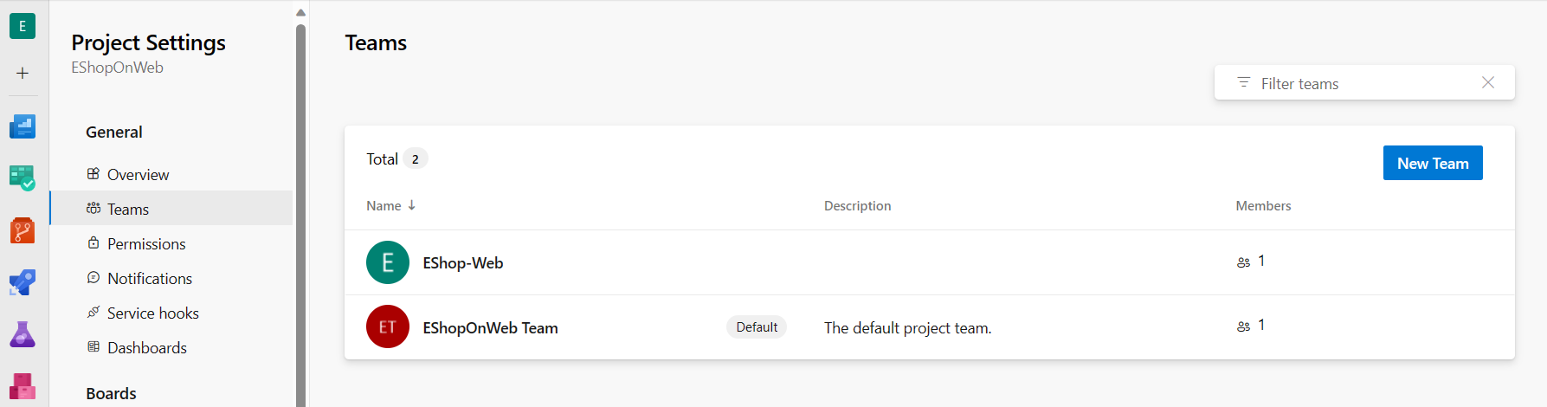Open Azure Repos icon in sidebar
The width and height of the screenshot is (1547, 407).
[23, 231]
